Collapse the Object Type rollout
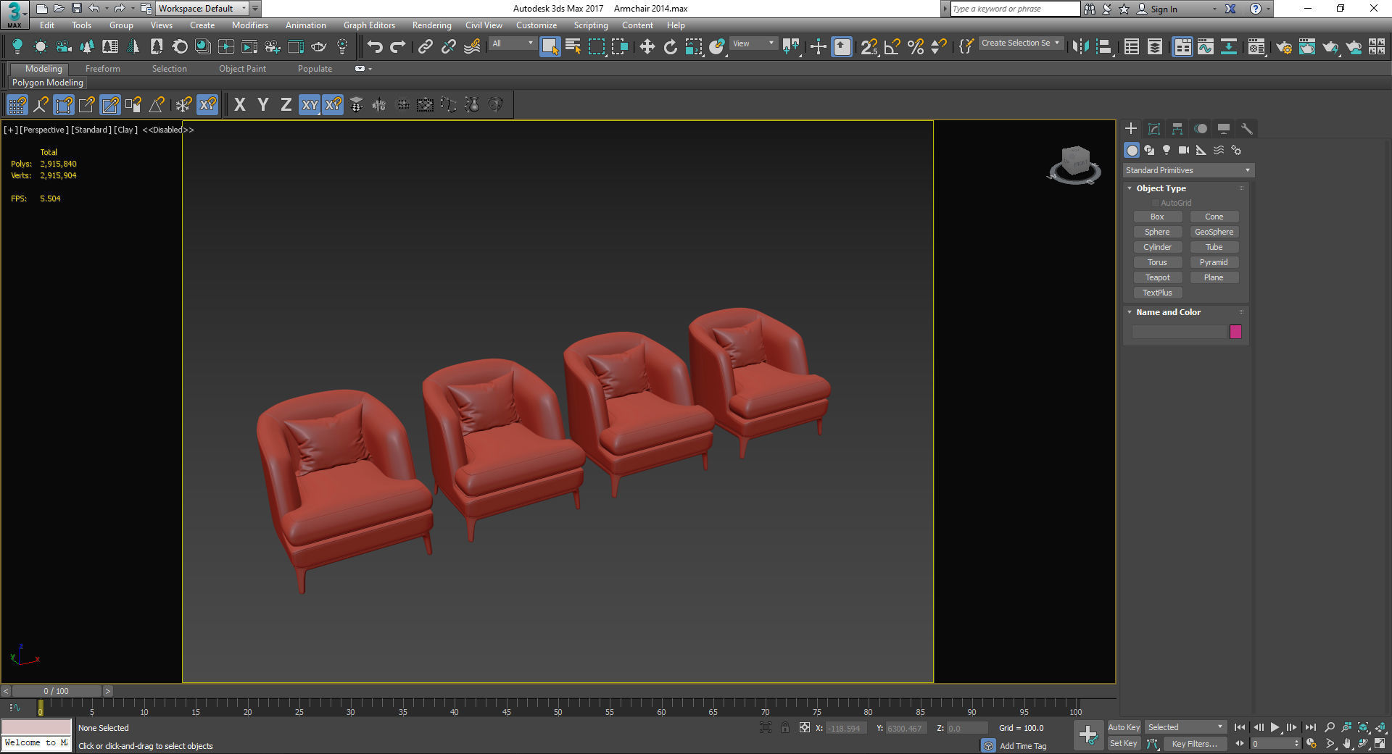This screenshot has width=1392, height=754. [1161, 188]
